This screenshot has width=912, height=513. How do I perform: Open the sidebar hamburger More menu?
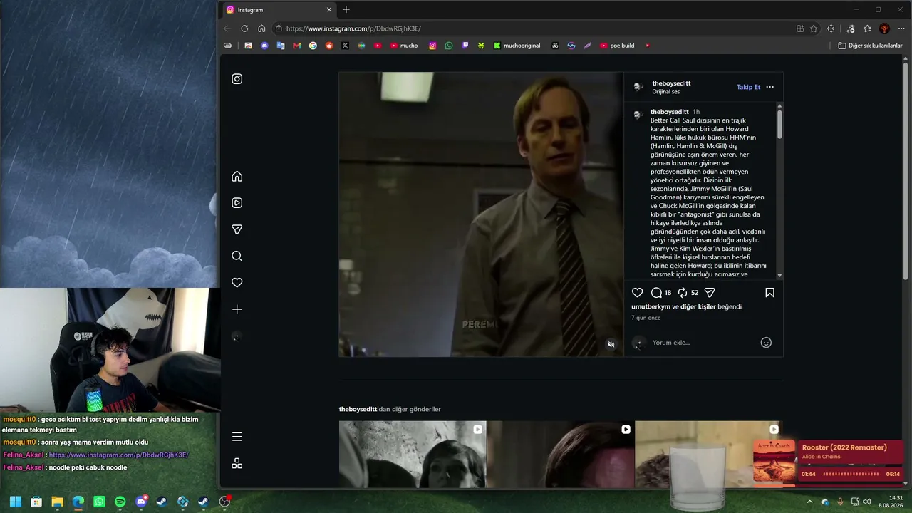[237, 437]
